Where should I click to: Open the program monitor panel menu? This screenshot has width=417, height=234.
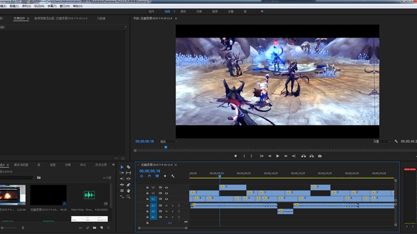coord(176,18)
